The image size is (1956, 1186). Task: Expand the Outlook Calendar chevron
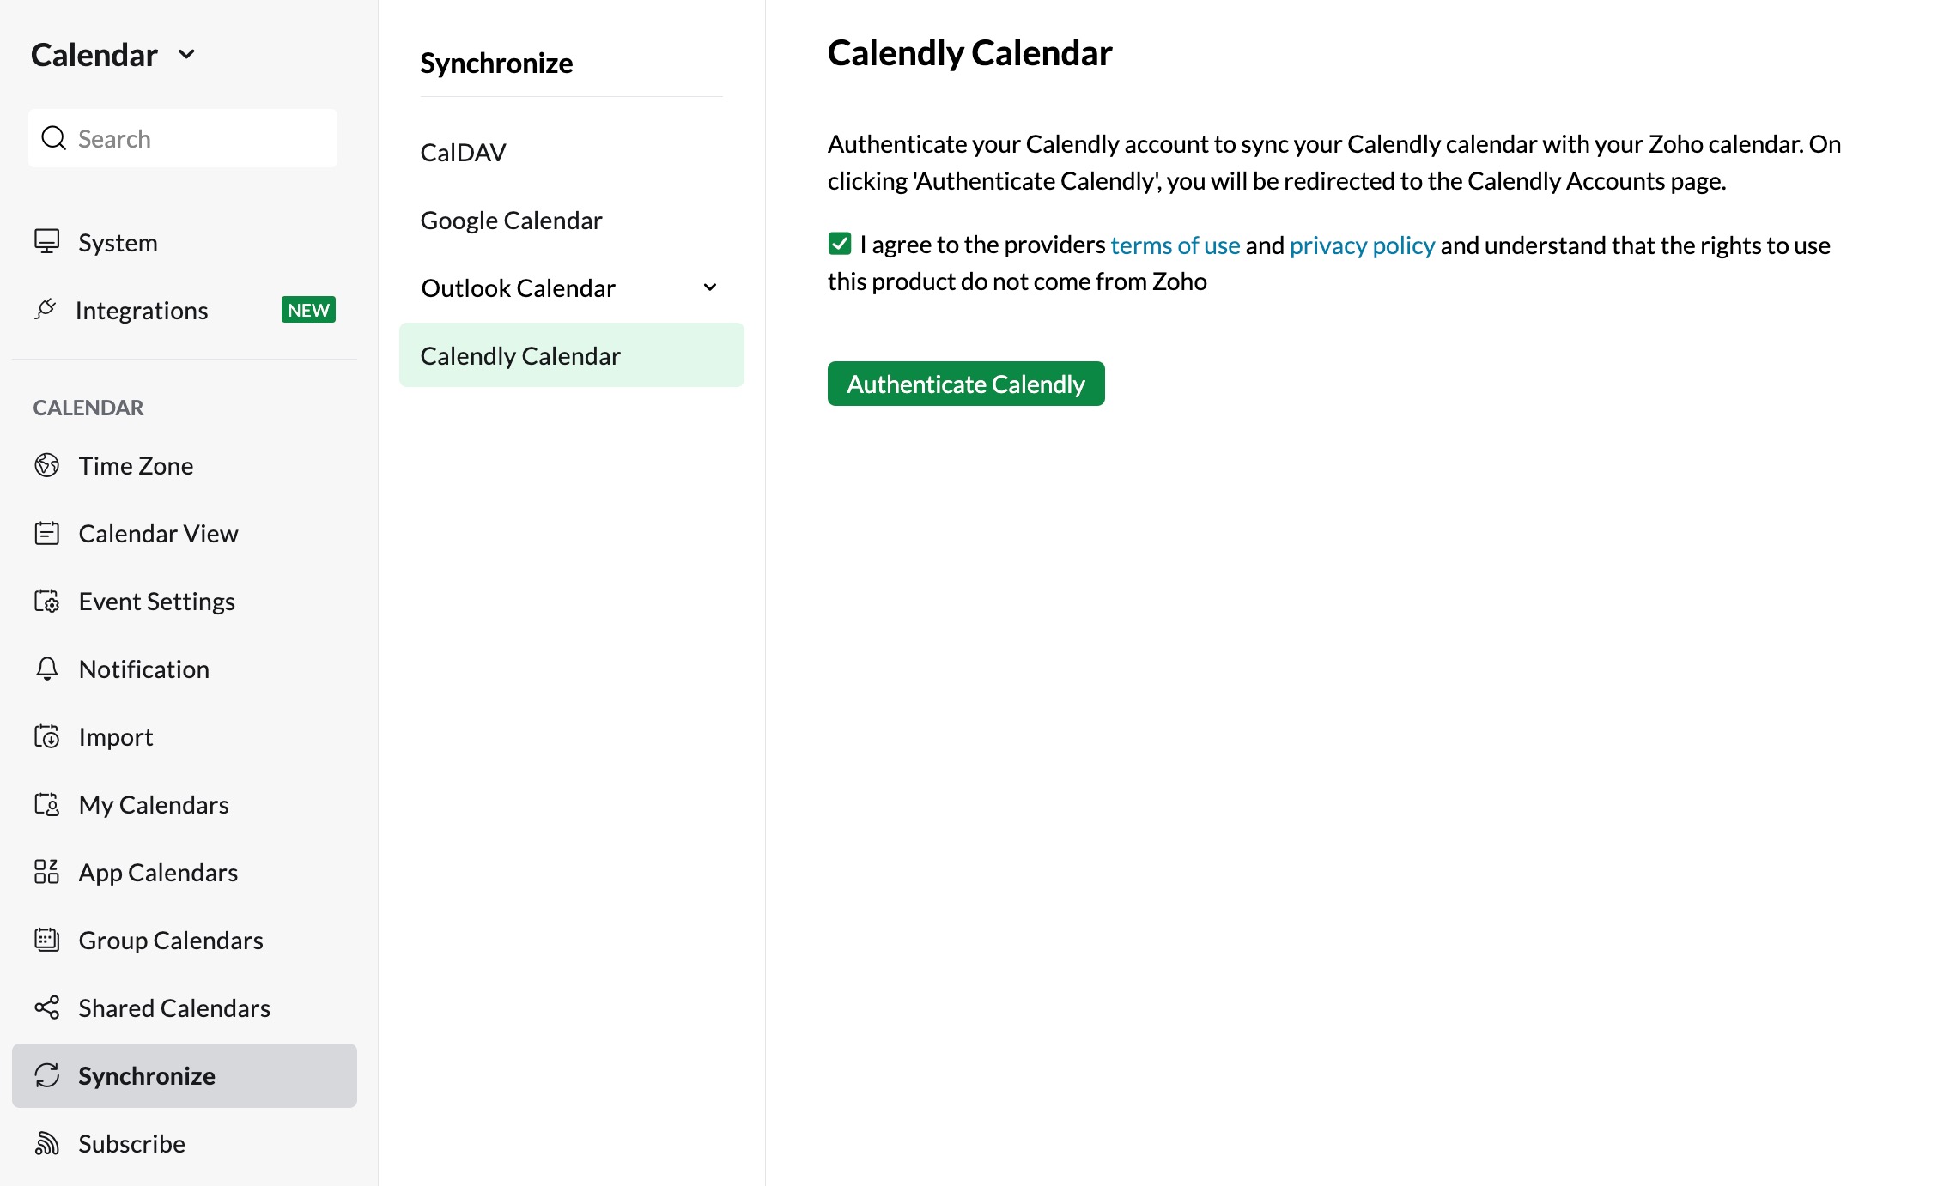click(710, 287)
